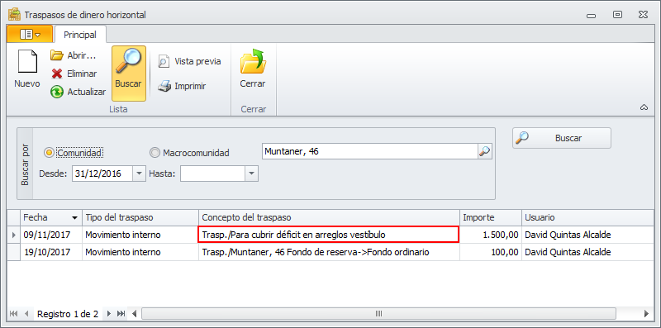661x328 pixels.
Task: Open the Desde date picker dropdown
Action: (x=139, y=174)
